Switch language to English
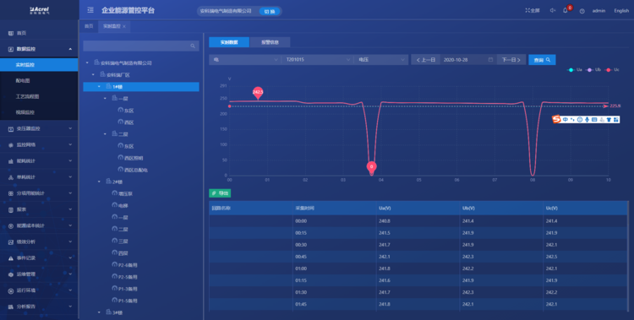634x320 pixels. pos(621,11)
